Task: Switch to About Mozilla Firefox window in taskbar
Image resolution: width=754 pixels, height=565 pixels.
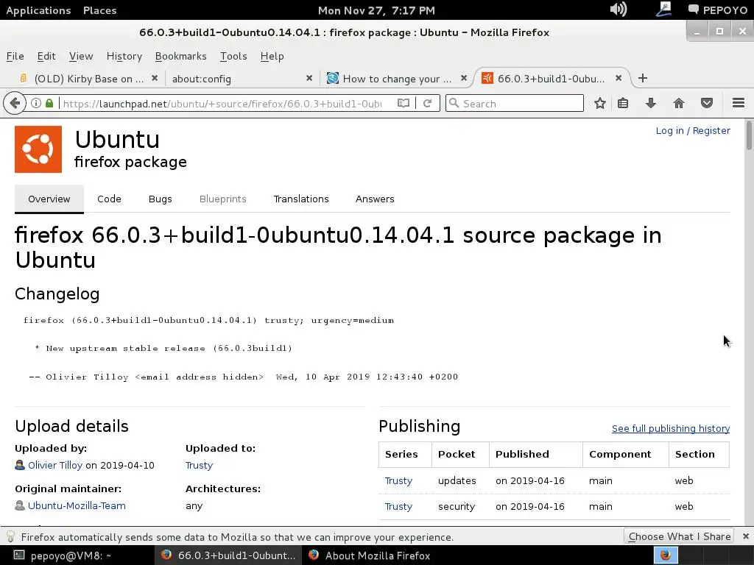Action: click(370, 555)
